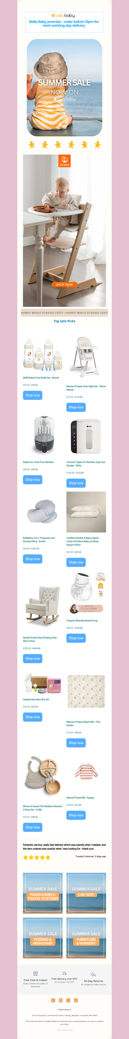Open the TikTok social icon
This screenshot has height=1039, width=129.
click(76, 1000)
